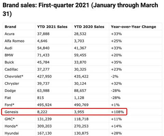
Task: Click the Cadillac row brand name
Action: tap(11, 69)
